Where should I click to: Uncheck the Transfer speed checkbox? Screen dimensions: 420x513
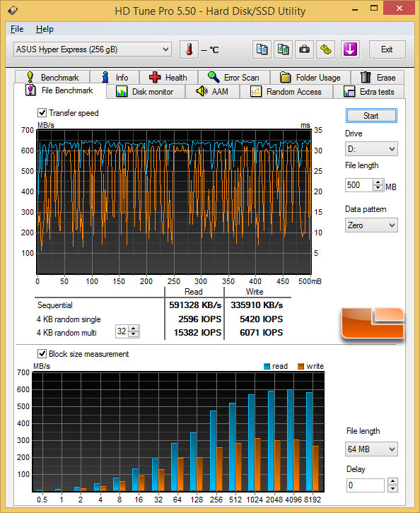[x=42, y=113]
